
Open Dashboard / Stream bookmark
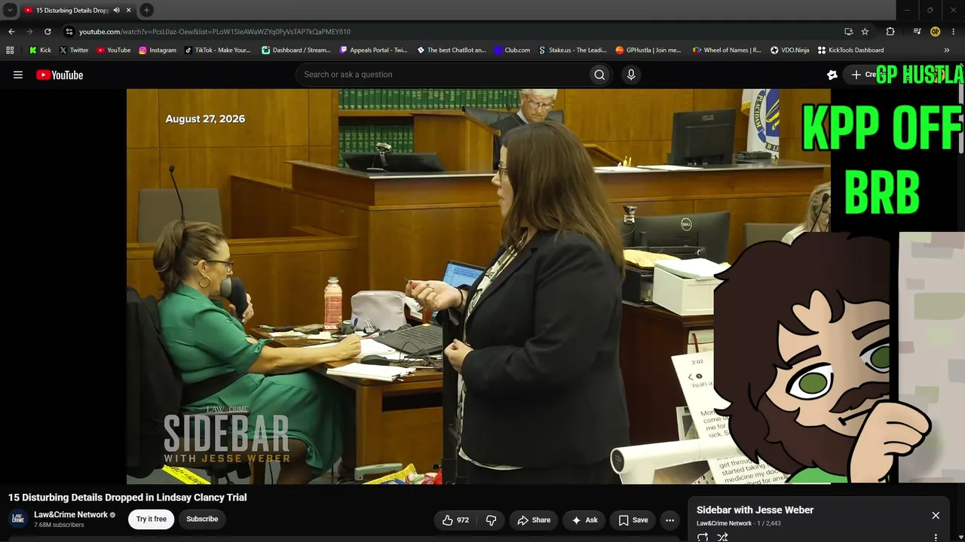[x=296, y=50]
